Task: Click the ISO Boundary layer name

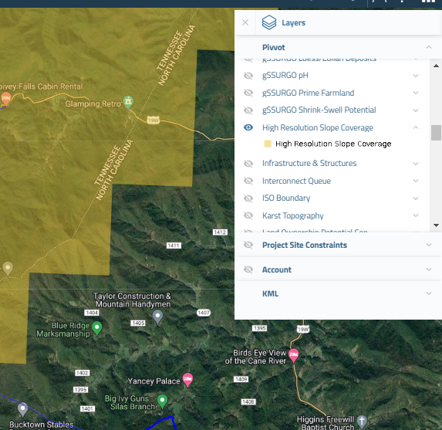Action: point(286,198)
